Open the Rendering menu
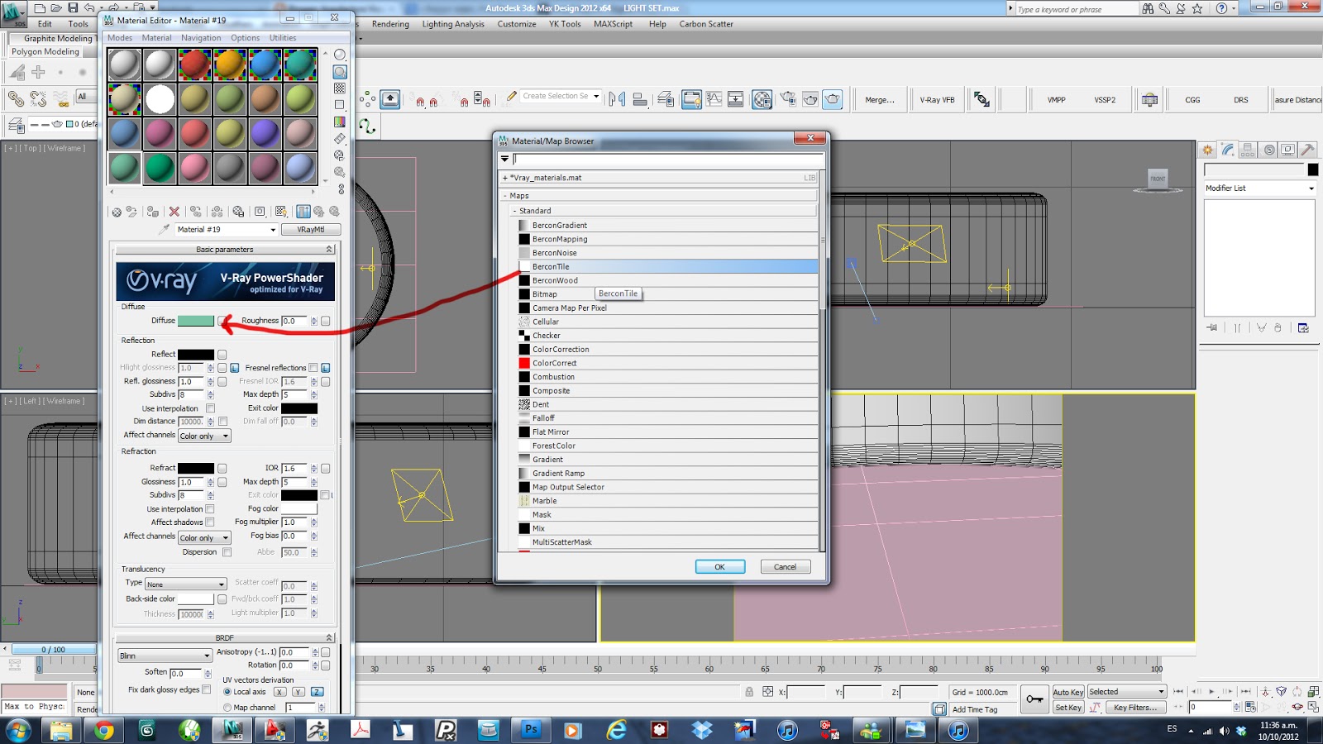 pos(389,24)
